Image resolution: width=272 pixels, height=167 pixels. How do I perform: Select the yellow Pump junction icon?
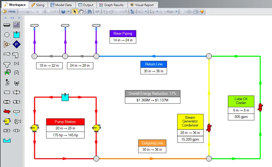[x=7, y=121]
